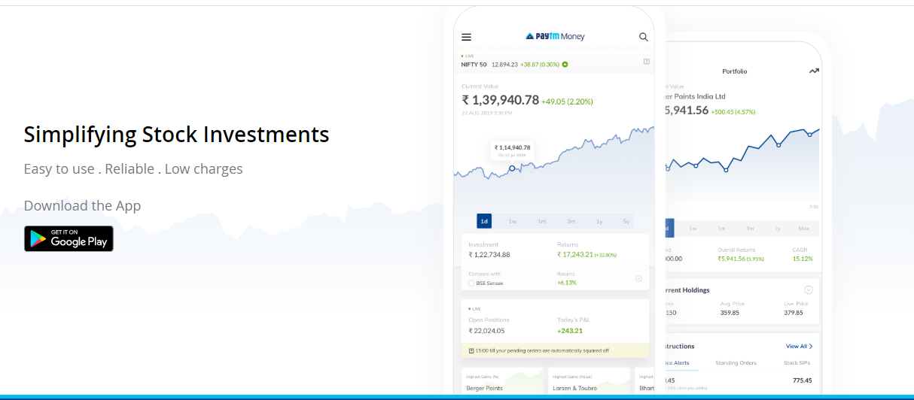Image resolution: width=914 pixels, height=400 pixels.
Task: Switch to Stock SIPs tab
Action: pos(798,363)
